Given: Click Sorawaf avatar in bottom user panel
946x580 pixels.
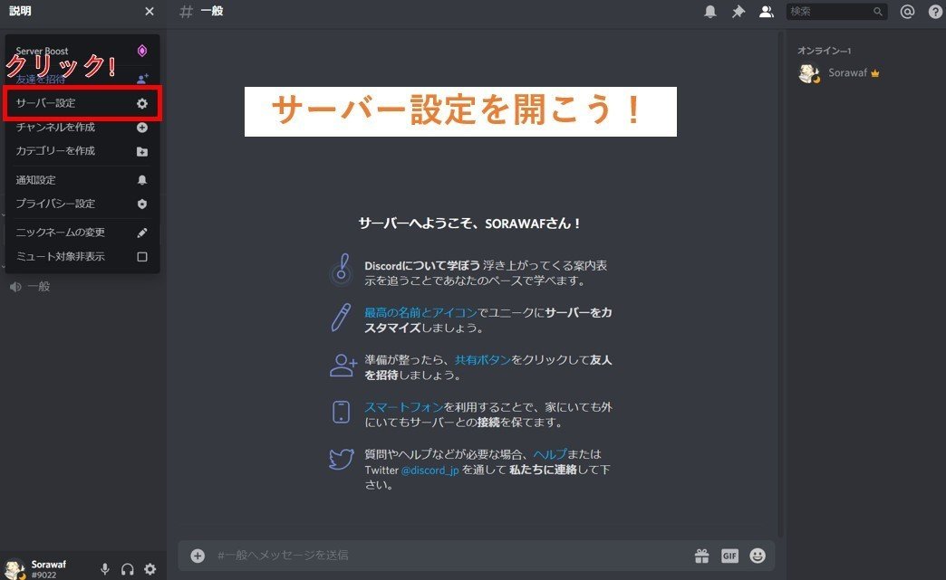Looking at the screenshot, I should (14, 570).
